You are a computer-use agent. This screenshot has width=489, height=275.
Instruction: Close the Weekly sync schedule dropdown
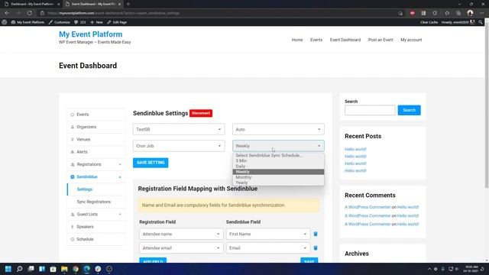click(278, 146)
